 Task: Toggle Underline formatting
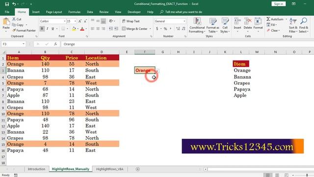52,29
